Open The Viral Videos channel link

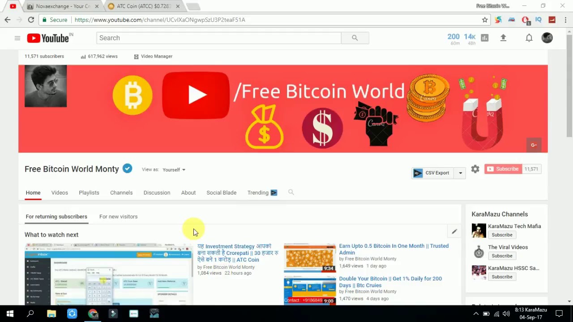coord(508,247)
